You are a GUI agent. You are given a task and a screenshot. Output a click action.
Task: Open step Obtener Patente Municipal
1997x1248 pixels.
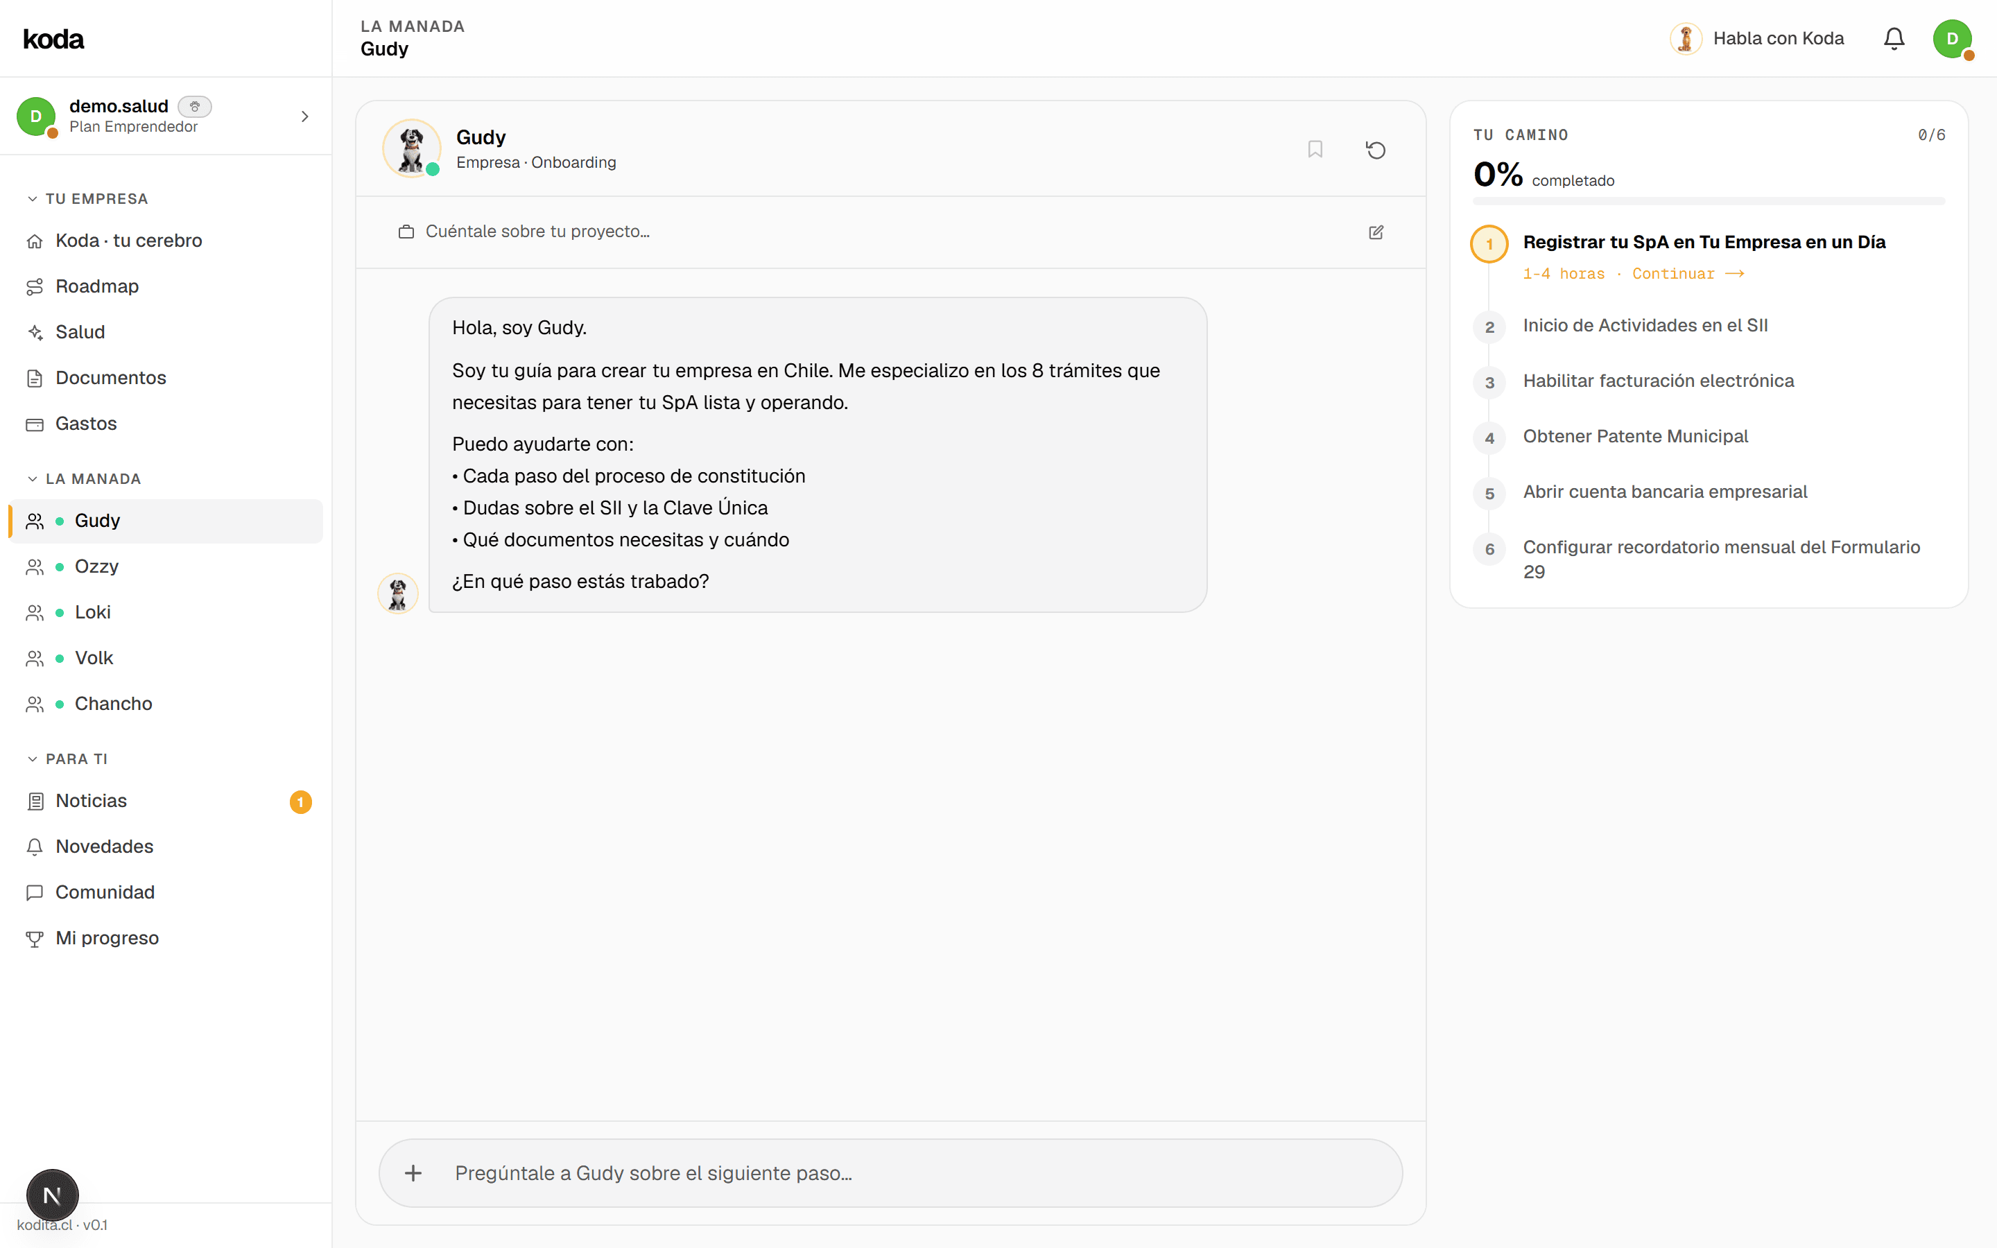point(1635,437)
